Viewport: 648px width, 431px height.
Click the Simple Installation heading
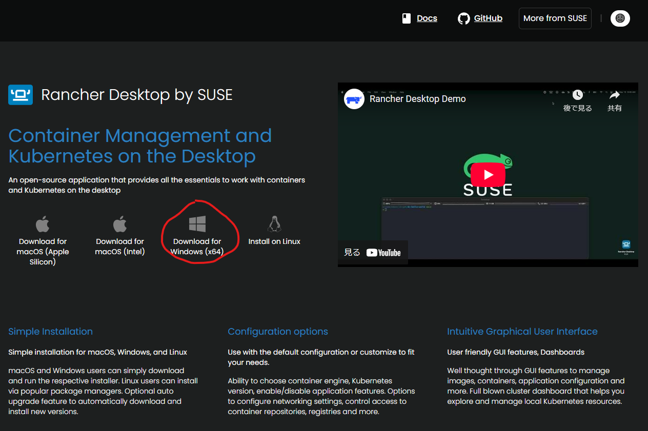[x=50, y=332]
